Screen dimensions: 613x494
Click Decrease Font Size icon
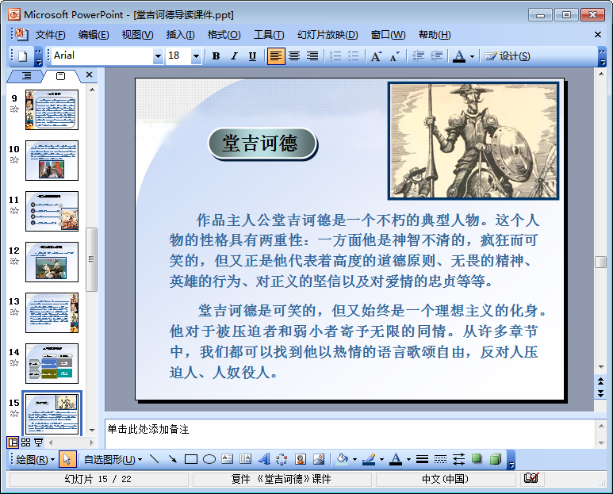click(394, 56)
